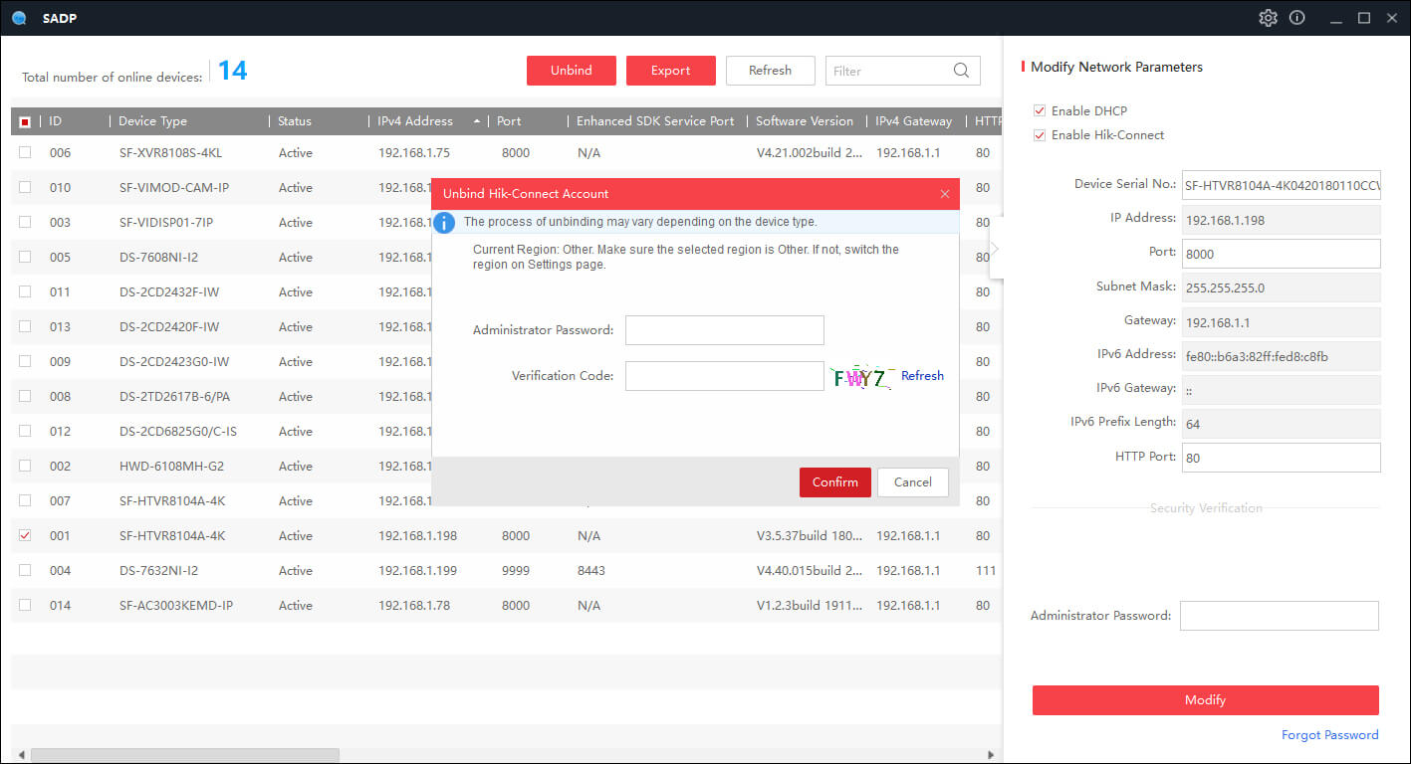Viewport: 1411px width, 764px height.
Task: Click the Modify button
Action: point(1206,700)
